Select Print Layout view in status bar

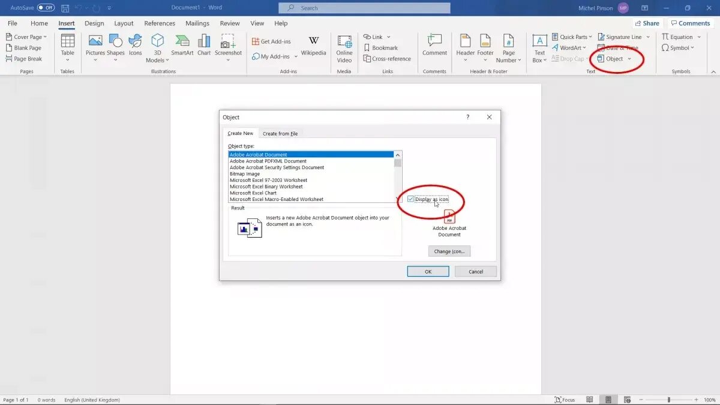pyautogui.click(x=608, y=400)
